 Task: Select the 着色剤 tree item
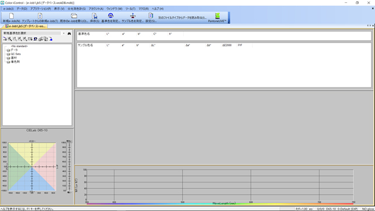tap(15, 62)
